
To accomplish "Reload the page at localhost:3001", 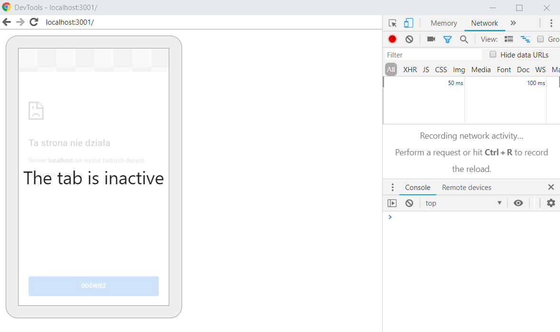I will click(x=34, y=22).
